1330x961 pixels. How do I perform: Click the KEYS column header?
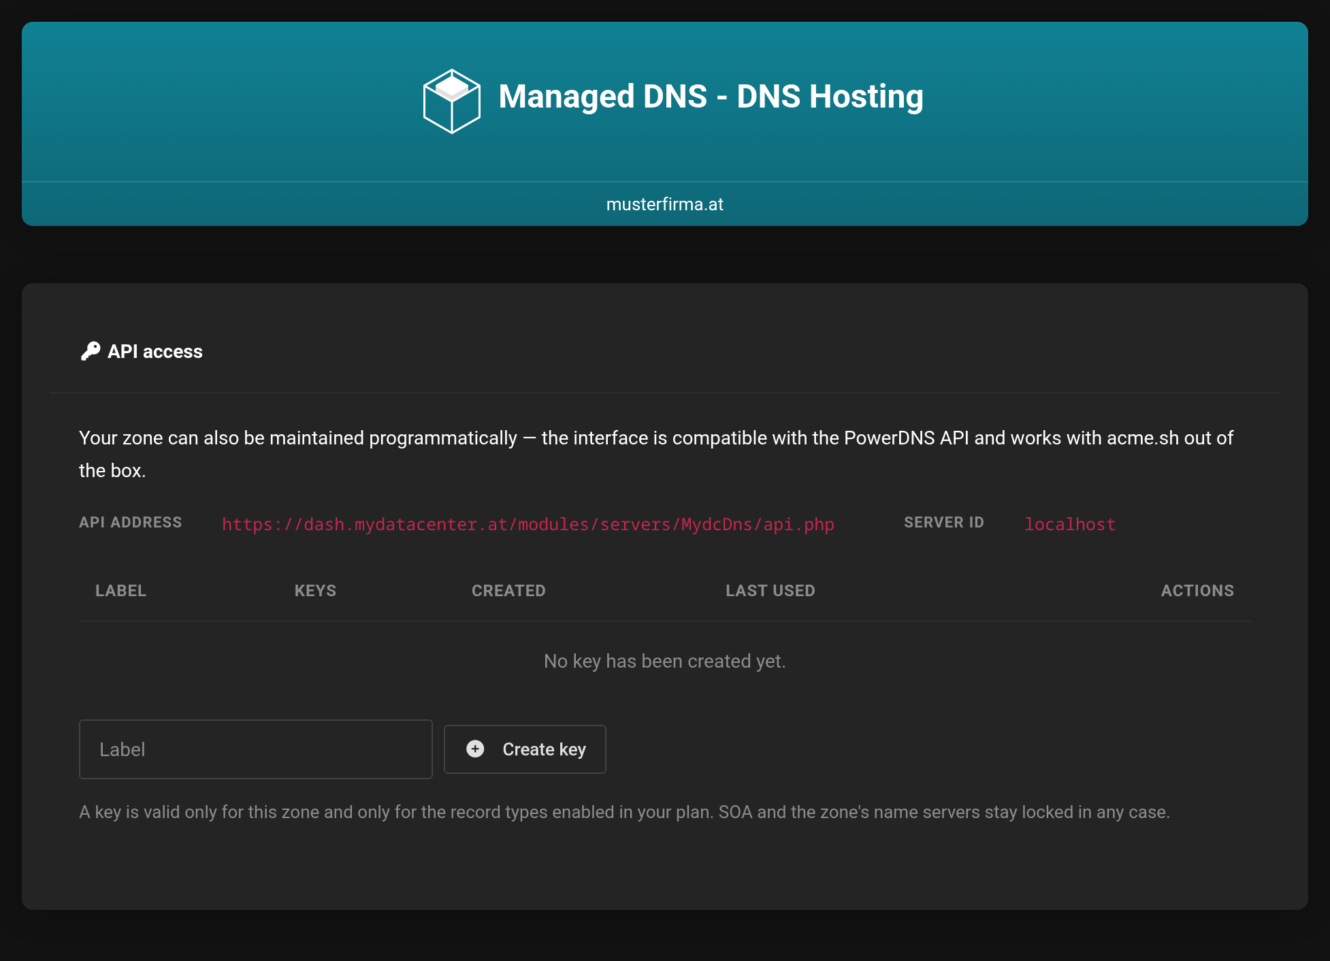[x=315, y=591]
